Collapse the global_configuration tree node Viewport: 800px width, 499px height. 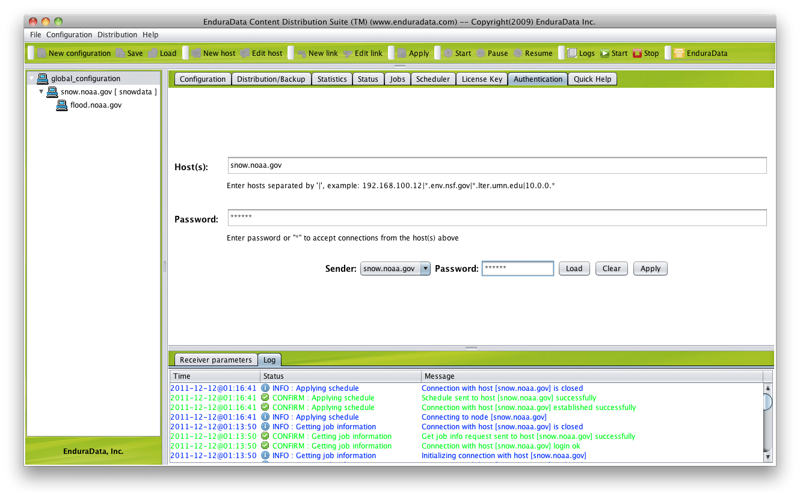pyautogui.click(x=32, y=78)
